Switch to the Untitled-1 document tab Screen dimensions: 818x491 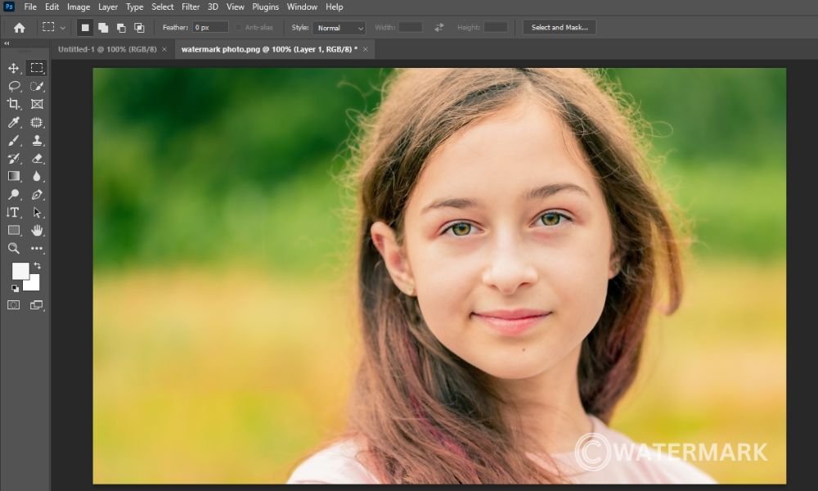click(x=107, y=49)
